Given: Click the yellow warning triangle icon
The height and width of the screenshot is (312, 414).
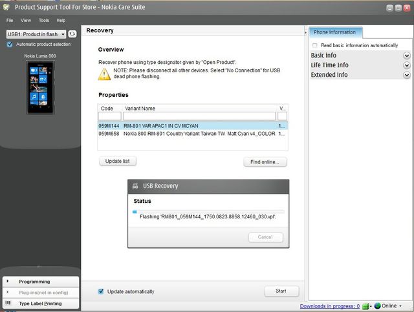Looking at the screenshot, I should point(104,74).
